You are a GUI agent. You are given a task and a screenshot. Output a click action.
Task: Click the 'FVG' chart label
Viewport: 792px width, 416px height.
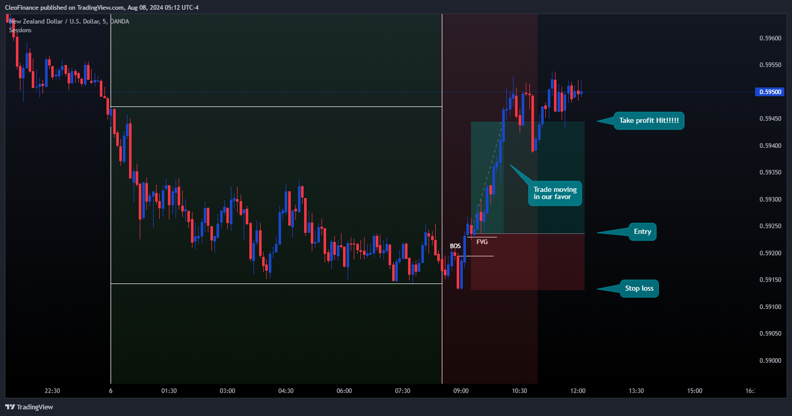click(482, 242)
